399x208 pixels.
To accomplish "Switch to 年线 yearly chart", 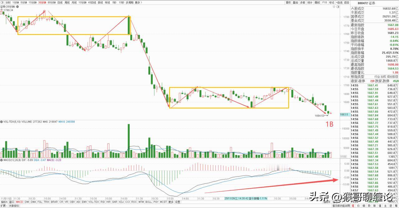I will point(108,2).
